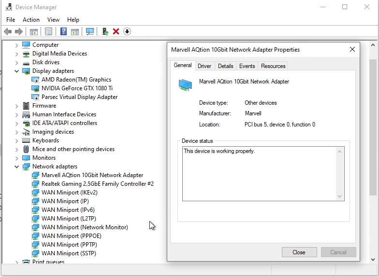Show/hide console tree toolbar icon

[34, 32]
